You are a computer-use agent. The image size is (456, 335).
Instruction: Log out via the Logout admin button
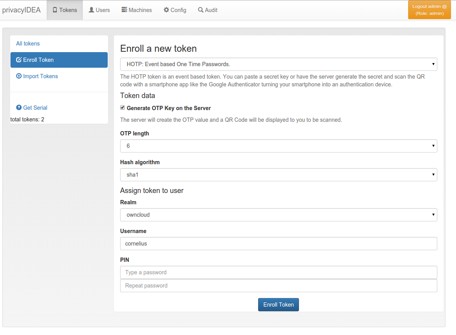[429, 10]
